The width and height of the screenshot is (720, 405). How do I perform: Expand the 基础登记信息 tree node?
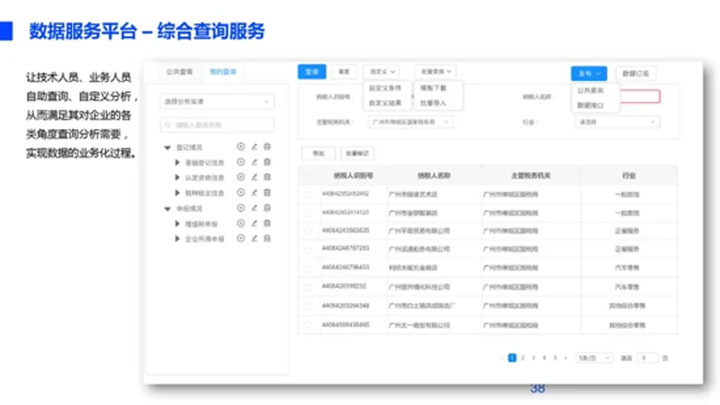click(x=177, y=162)
